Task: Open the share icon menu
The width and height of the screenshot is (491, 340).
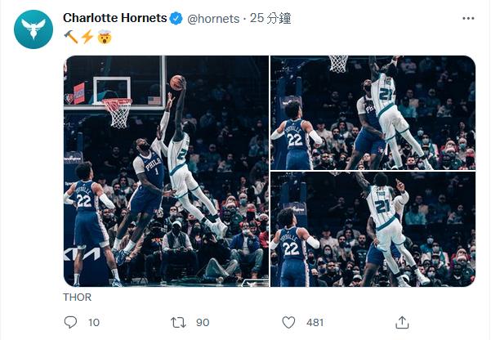Action: coord(402,322)
